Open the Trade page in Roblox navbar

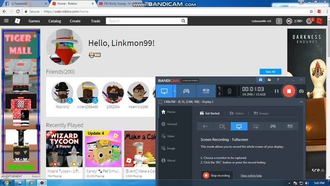tap(95, 21)
